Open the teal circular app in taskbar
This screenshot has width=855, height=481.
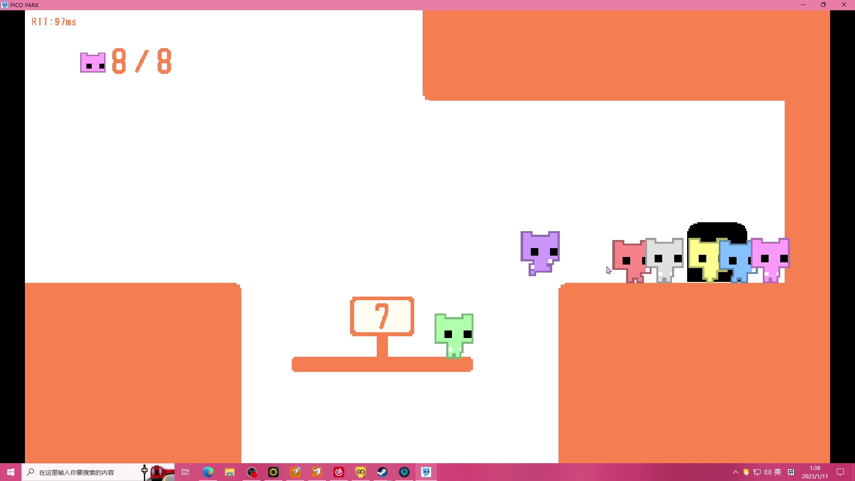[x=404, y=472]
